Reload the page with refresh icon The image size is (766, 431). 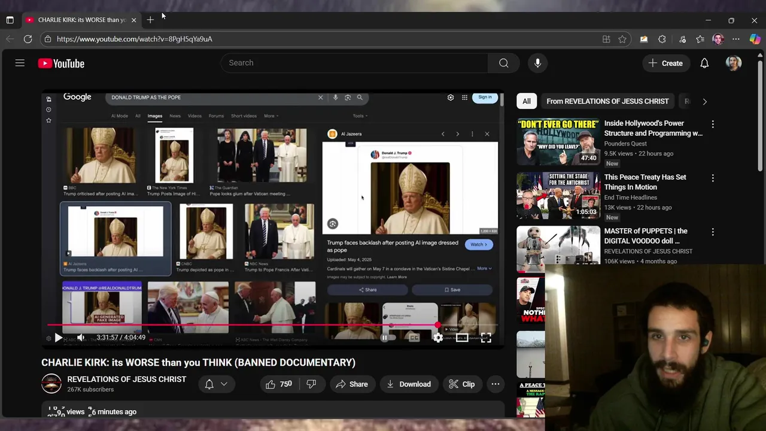click(28, 39)
